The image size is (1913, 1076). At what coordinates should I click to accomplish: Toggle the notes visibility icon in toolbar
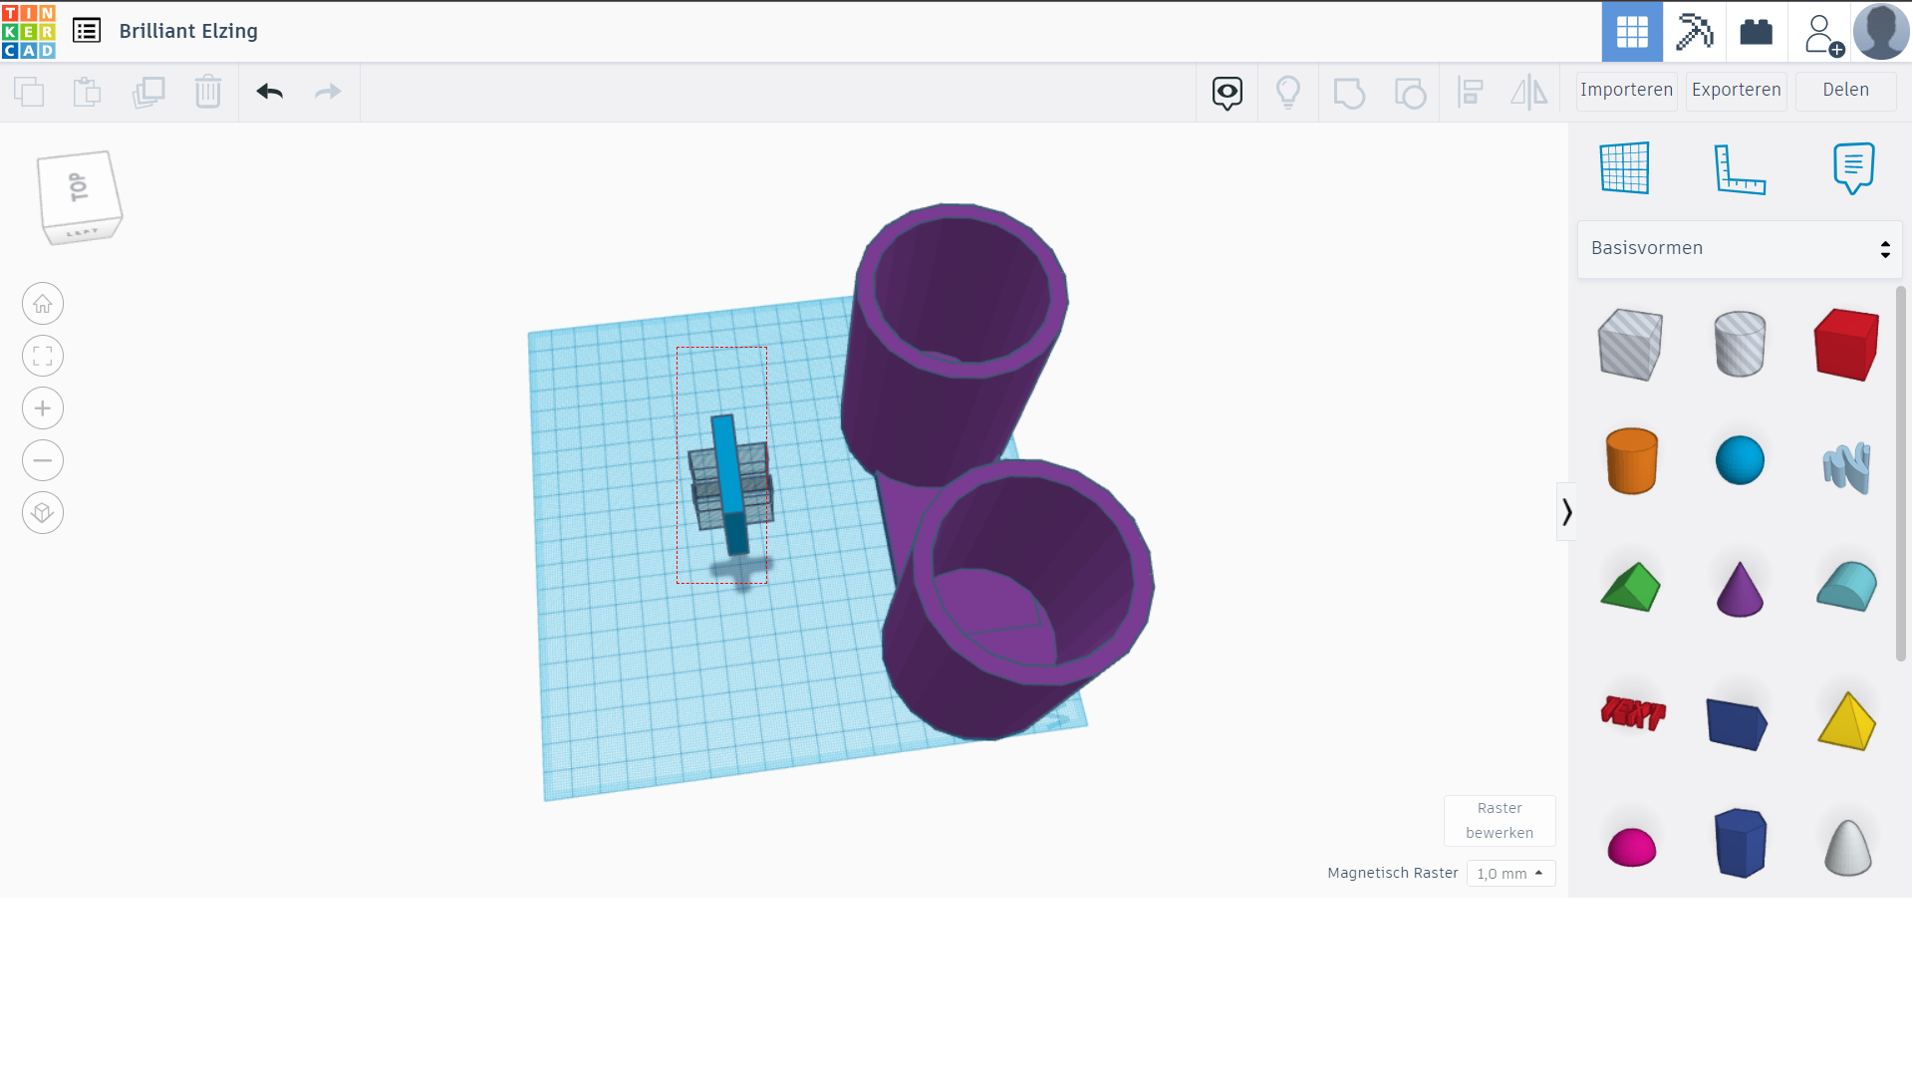1227,93
